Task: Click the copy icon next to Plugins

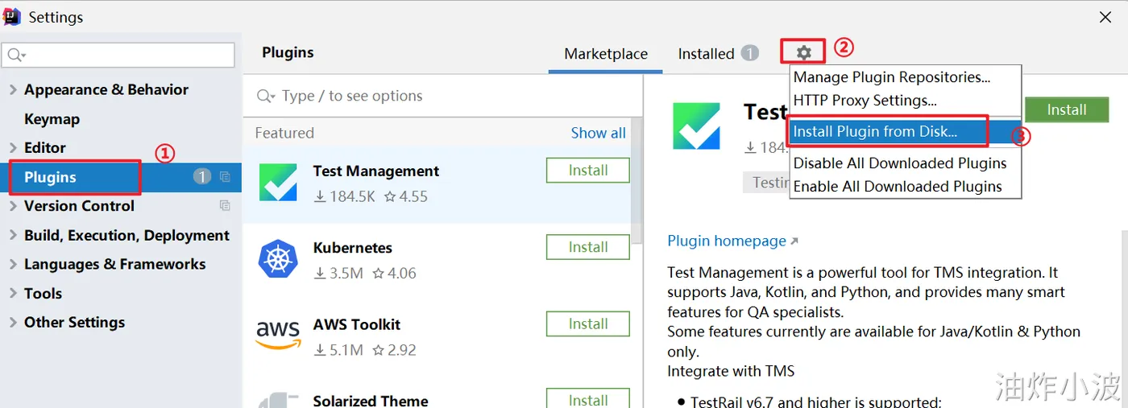Action: (x=225, y=177)
